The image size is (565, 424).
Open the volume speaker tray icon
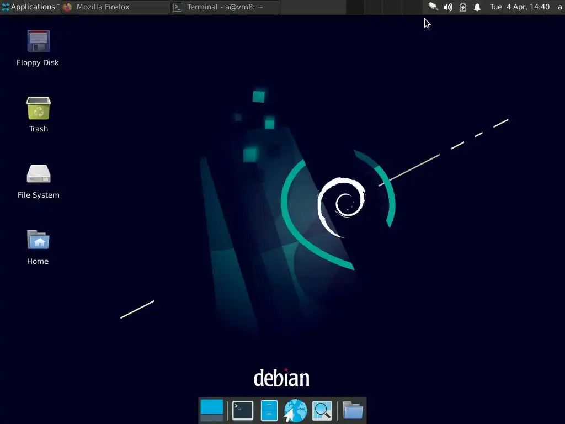(x=448, y=7)
